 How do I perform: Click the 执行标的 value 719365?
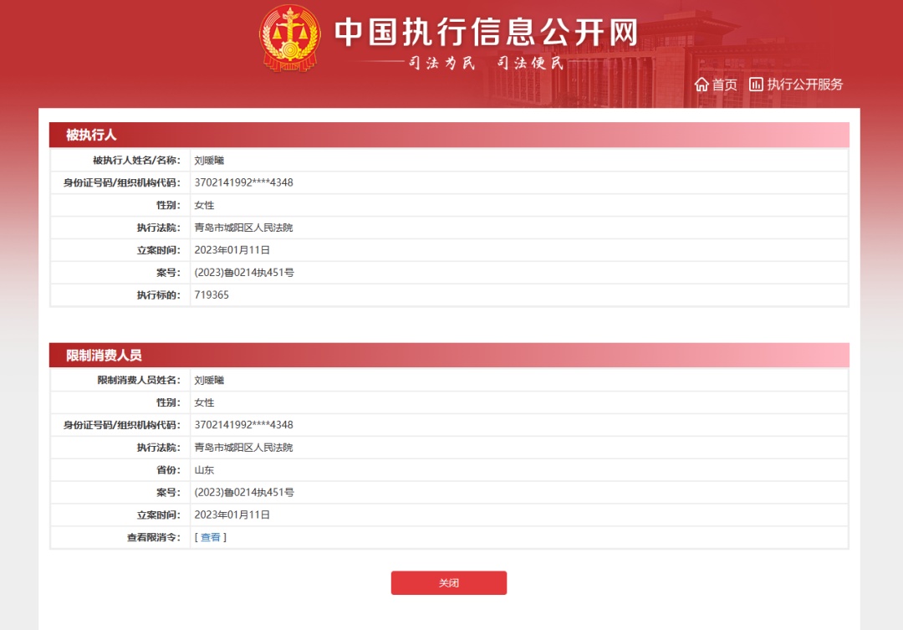click(x=212, y=295)
